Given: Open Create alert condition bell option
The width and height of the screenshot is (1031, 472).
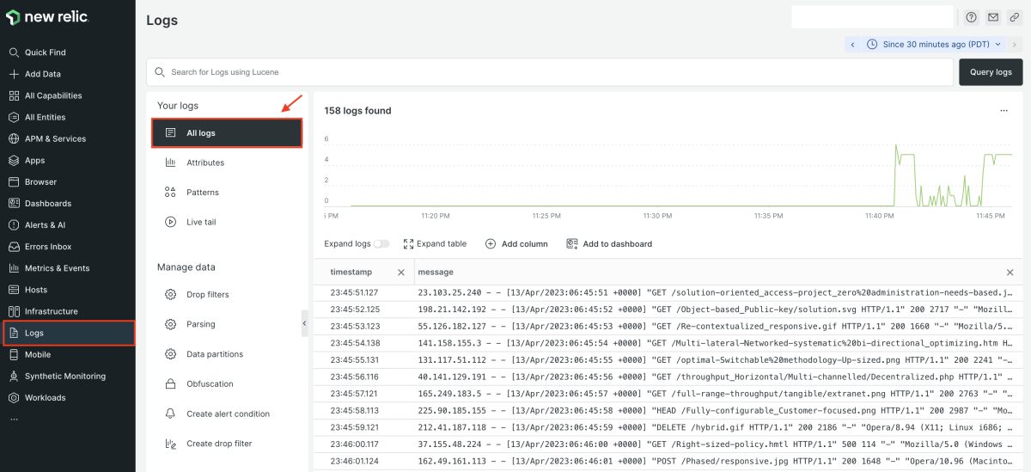Looking at the screenshot, I should click(228, 414).
